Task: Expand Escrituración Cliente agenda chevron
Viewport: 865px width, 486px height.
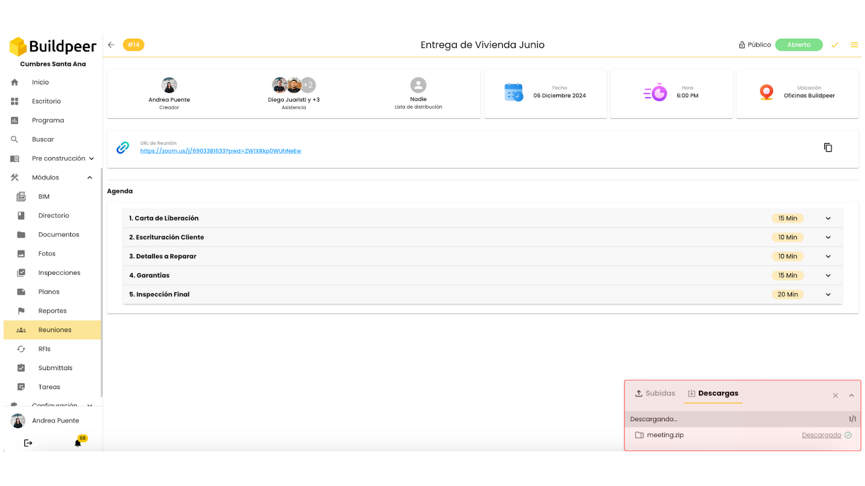Action: (828, 237)
